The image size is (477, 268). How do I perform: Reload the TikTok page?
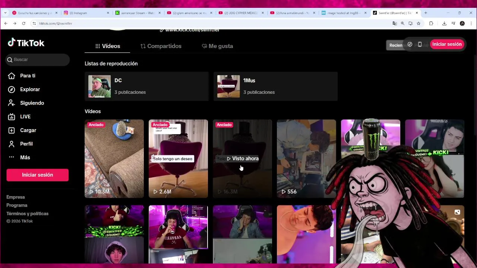[x=23, y=23]
